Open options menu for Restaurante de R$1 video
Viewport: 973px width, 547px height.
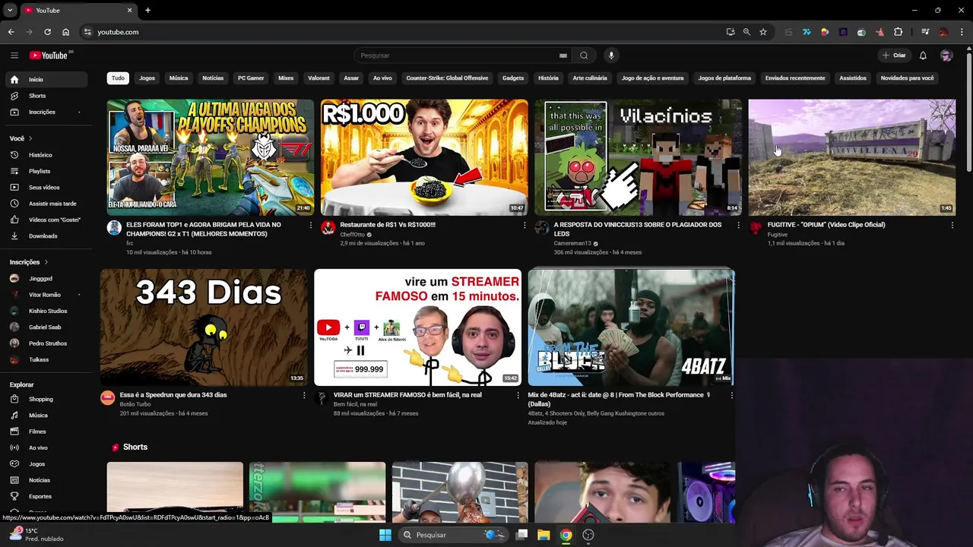(x=524, y=225)
